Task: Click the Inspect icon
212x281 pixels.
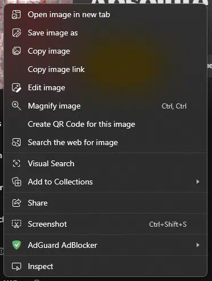Action: pyautogui.click(x=17, y=267)
